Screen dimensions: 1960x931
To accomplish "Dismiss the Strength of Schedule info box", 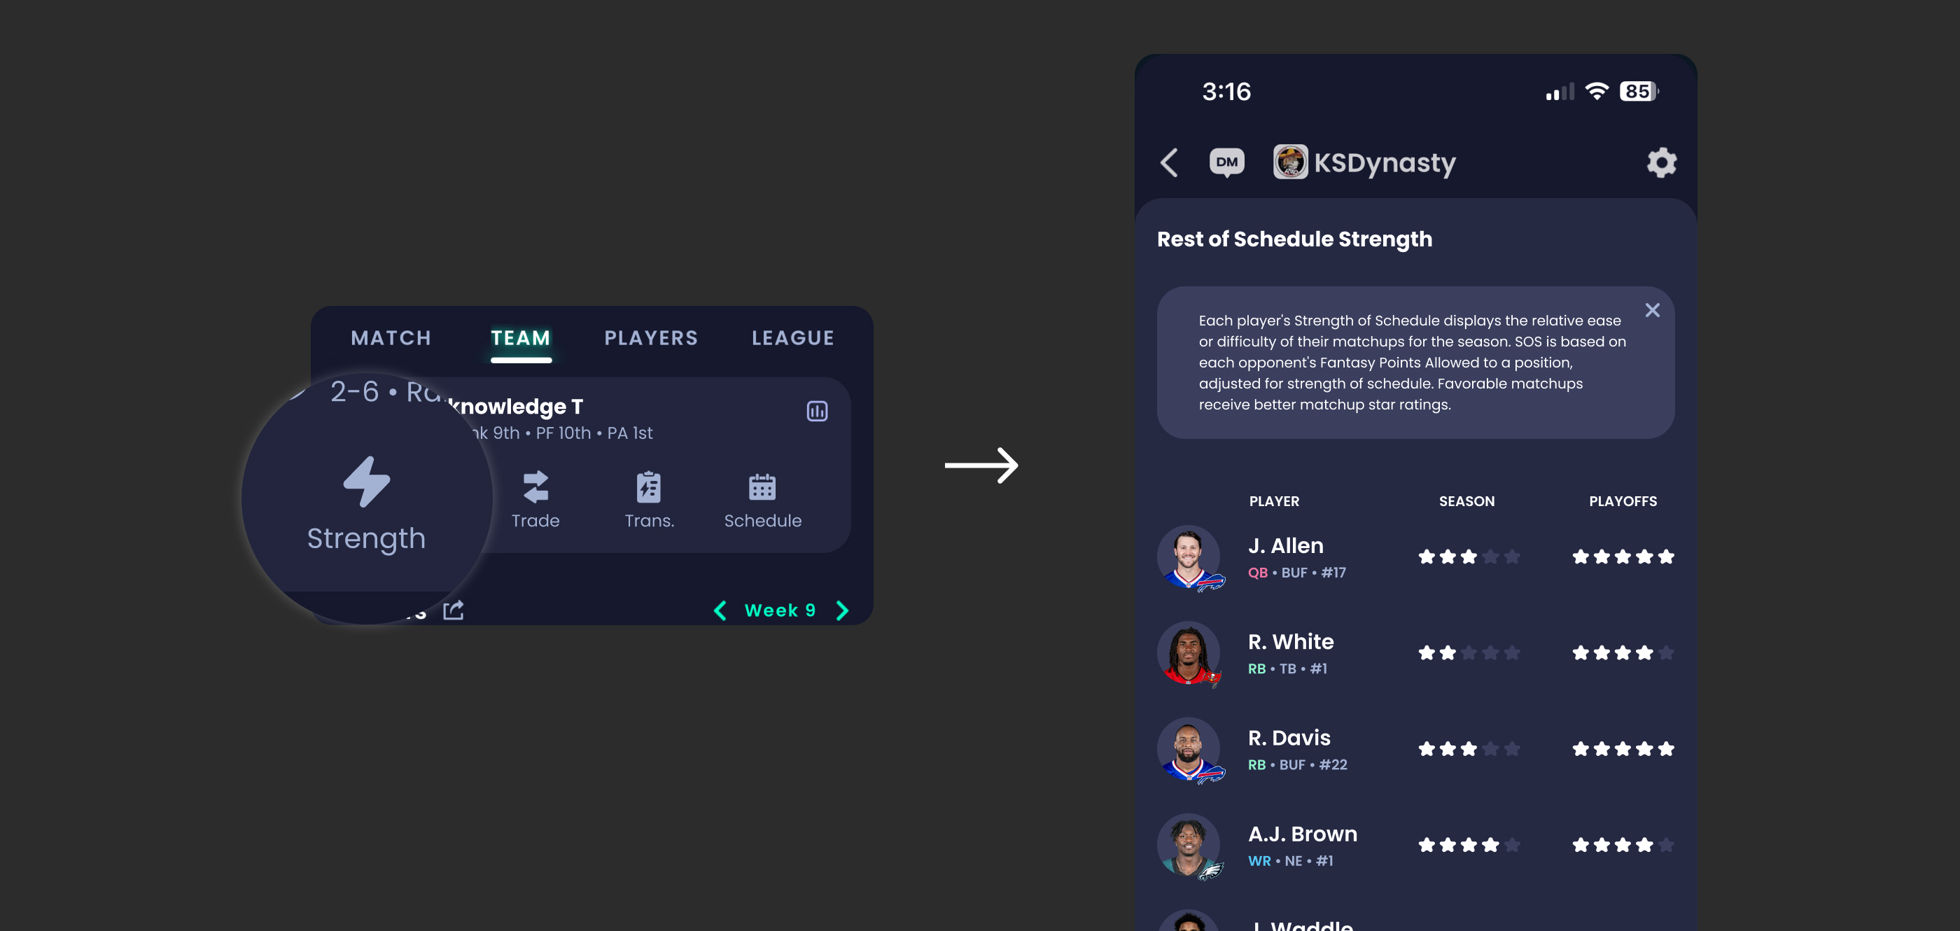I will [1652, 310].
